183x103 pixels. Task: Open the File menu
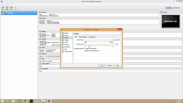2,4
